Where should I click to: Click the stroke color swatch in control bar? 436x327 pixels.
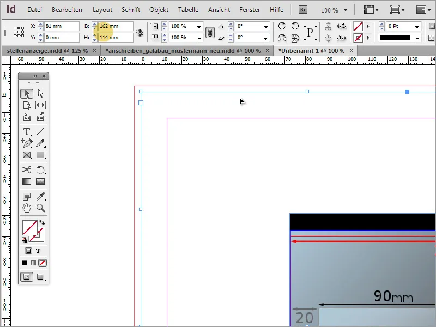(358, 38)
